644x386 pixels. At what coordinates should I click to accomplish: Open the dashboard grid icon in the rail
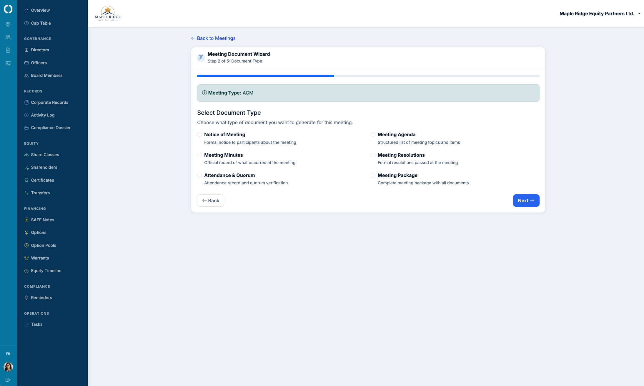(8, 24)
